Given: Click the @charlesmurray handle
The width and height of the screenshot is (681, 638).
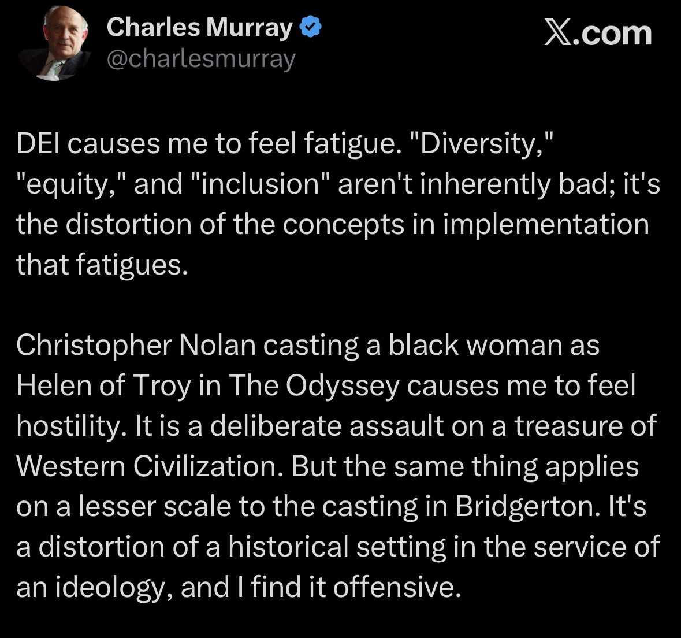Looking at the screenshot, I should 201,59.
